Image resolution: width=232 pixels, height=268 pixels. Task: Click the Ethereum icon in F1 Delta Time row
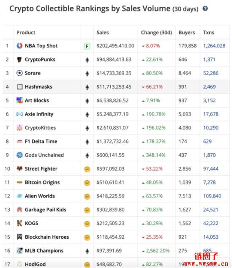tap(87, 142)
